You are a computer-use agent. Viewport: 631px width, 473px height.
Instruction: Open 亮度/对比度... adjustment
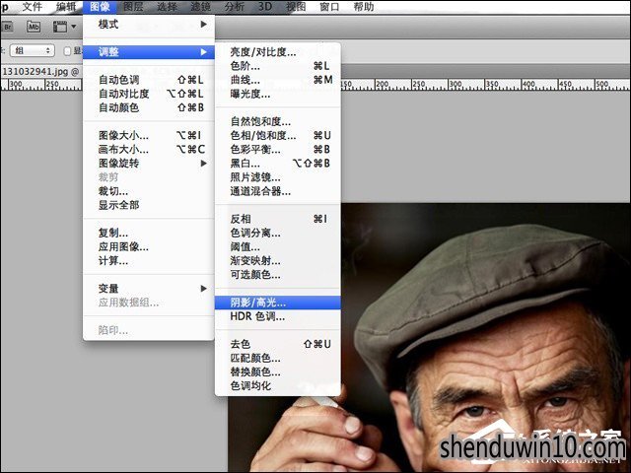click(x=278, y=52)
